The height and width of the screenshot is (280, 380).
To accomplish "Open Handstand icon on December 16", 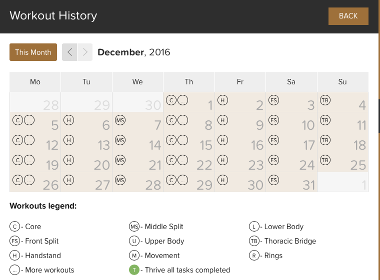I will click(x=222, y=140).
